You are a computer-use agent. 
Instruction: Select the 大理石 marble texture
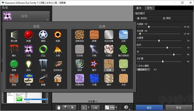tap(109, 51)
